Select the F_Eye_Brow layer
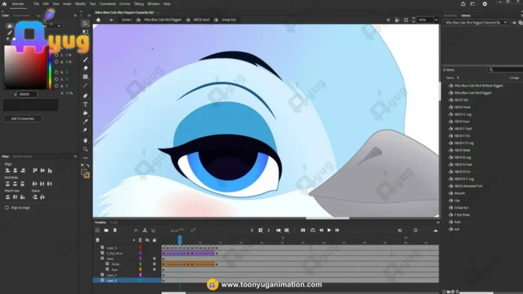The height and width of the screenshot is (294, 523). 114,254
